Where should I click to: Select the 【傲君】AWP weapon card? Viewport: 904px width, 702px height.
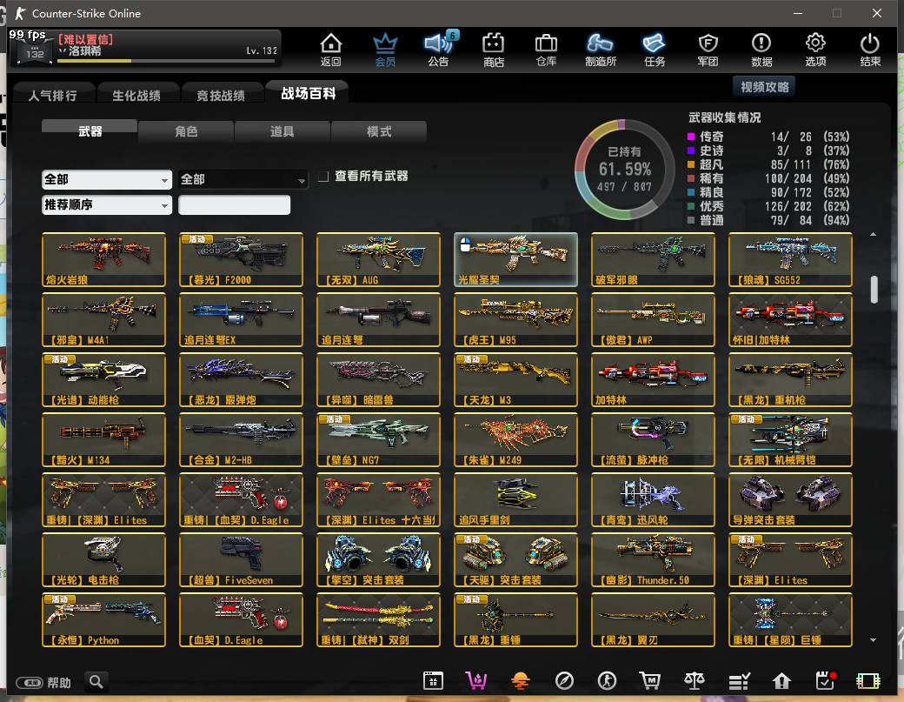point(653,319)
